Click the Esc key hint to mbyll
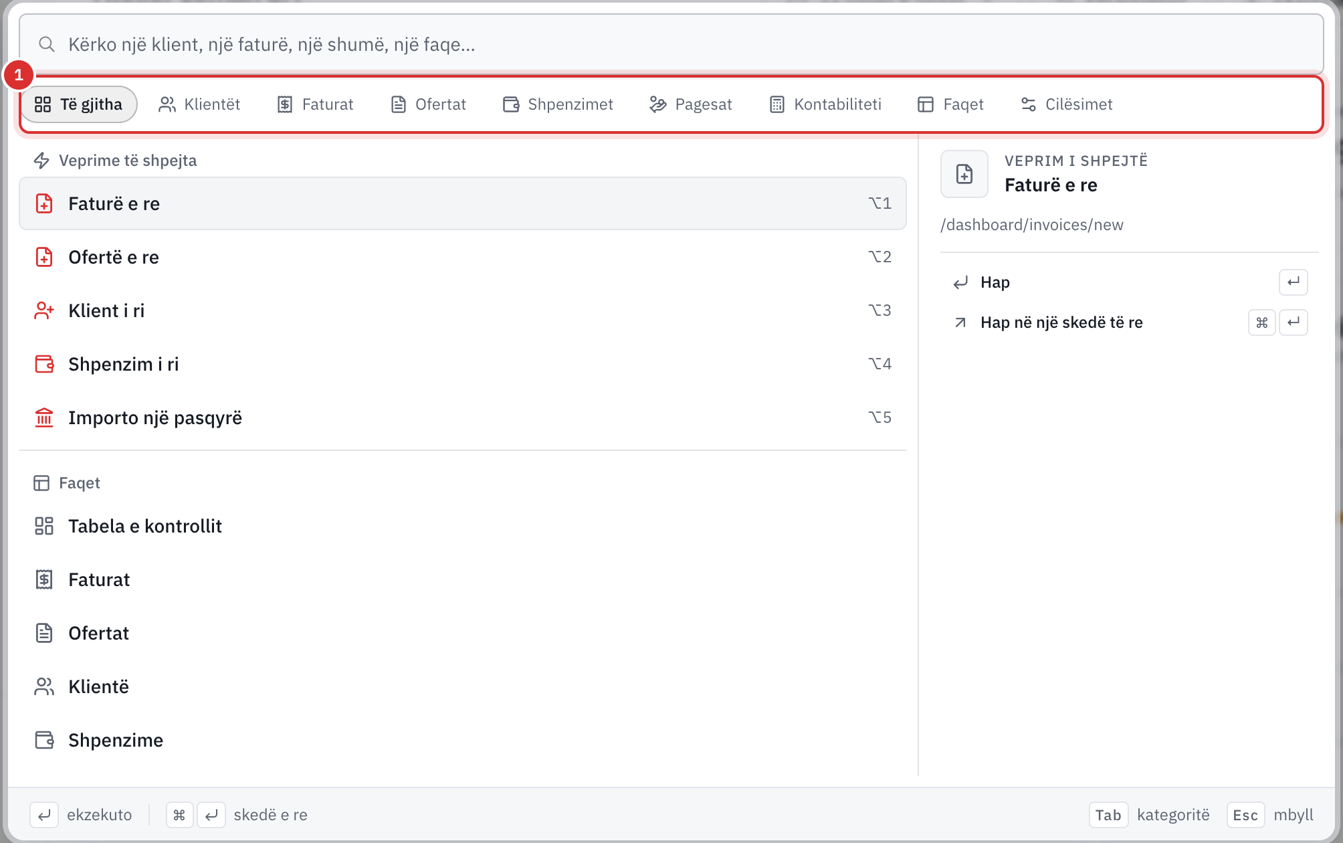The height and width of the screenshot is (843, 1343). click(1245, 815)
